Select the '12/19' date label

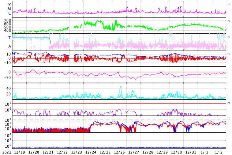[19, 152]
